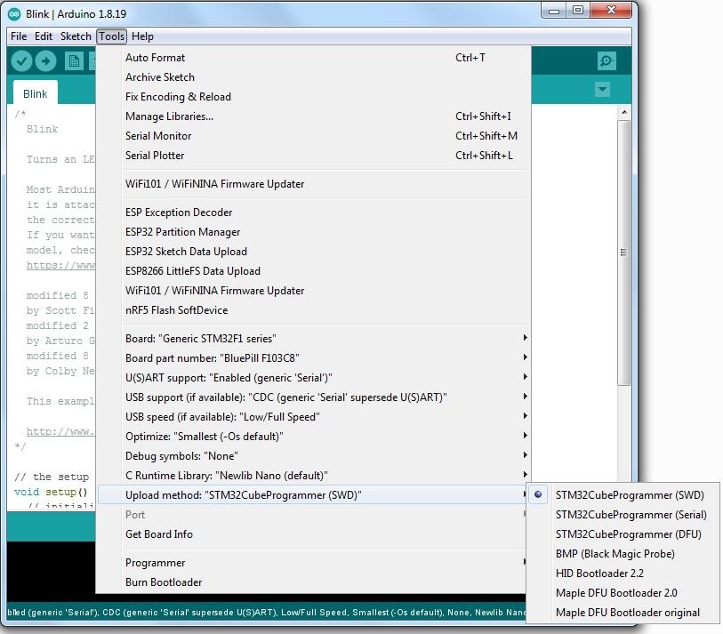Screen dimensions: 723x634
Task: Expand C Runtime Library submenu
Action: click(x=314, y=476)
